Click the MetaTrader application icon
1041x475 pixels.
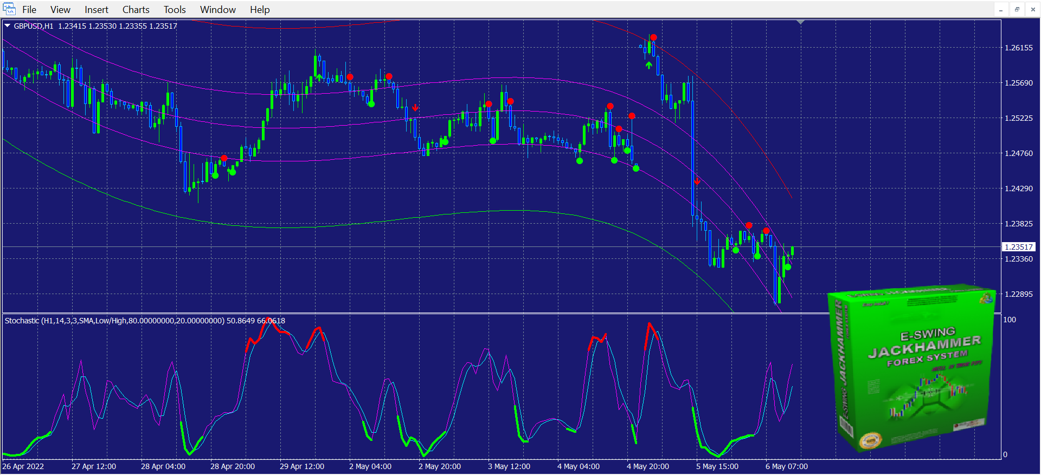(9, 9)
